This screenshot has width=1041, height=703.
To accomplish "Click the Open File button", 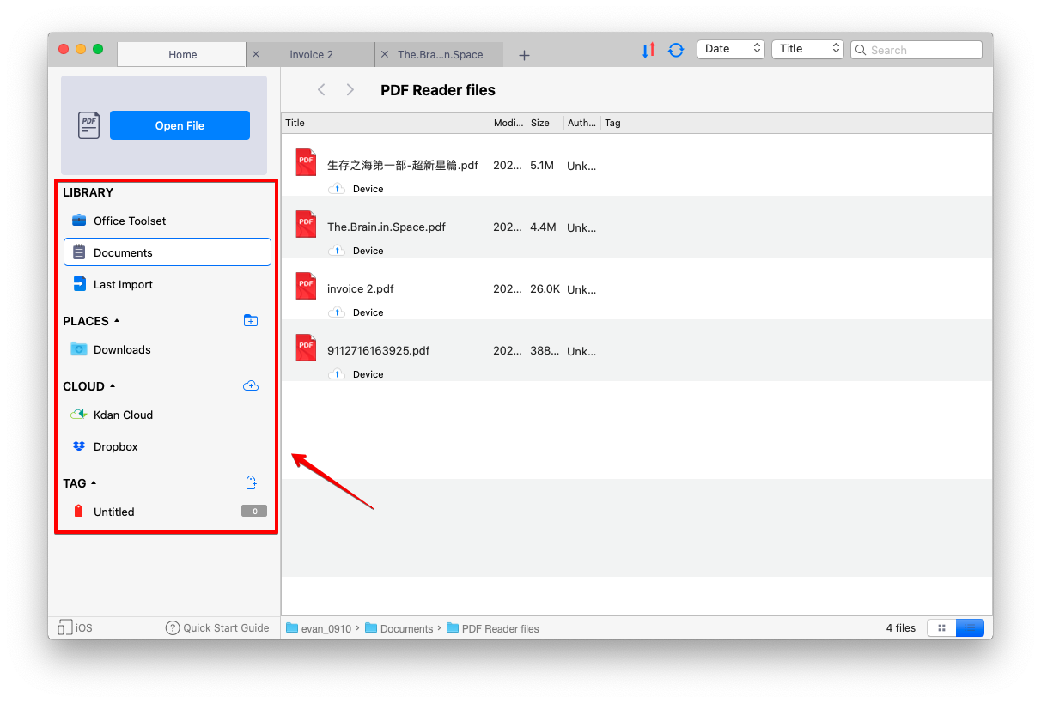I will click(180, 125).
